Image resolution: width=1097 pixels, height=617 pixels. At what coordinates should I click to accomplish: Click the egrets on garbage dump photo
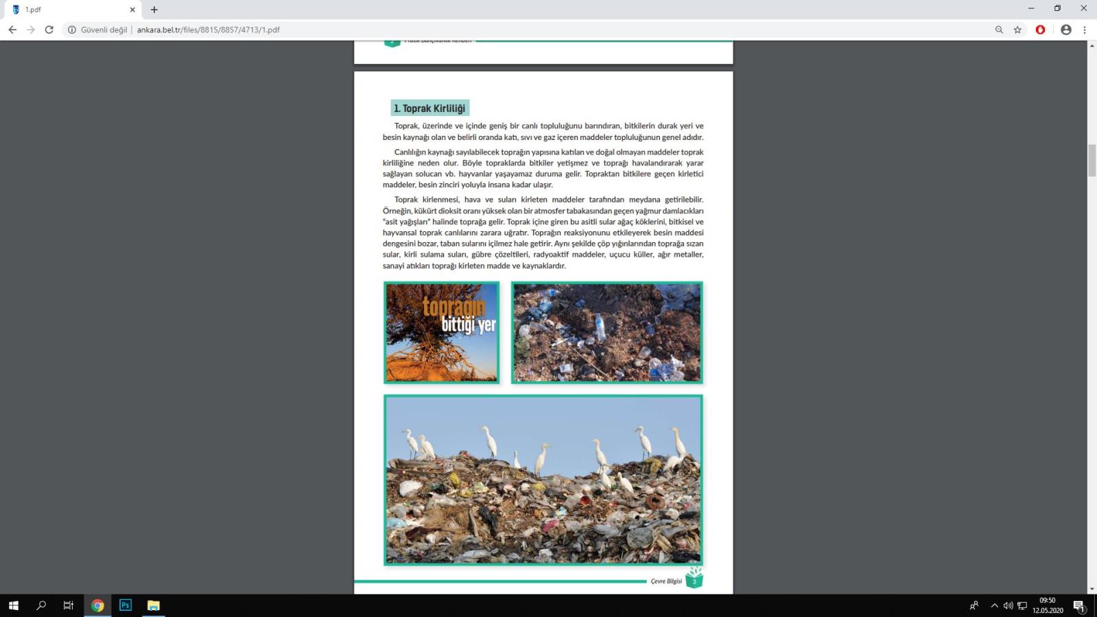(x=543, y=480)
